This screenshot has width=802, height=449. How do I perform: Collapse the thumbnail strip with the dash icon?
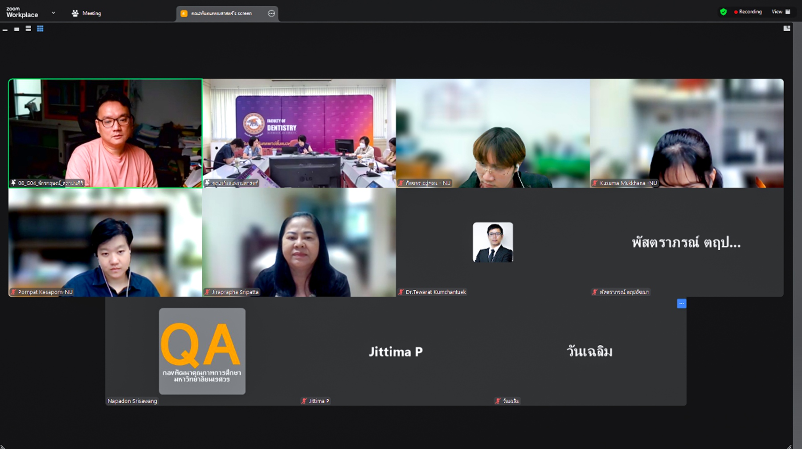point(5,29)
